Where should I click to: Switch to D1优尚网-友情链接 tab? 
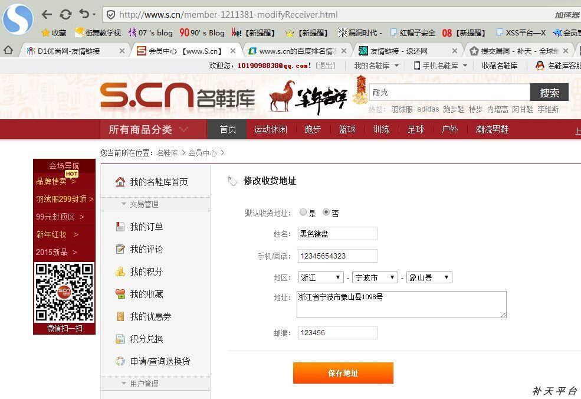(68, 51)
